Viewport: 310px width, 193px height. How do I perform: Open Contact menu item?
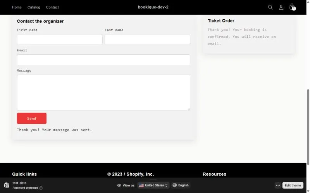[52, 7]
